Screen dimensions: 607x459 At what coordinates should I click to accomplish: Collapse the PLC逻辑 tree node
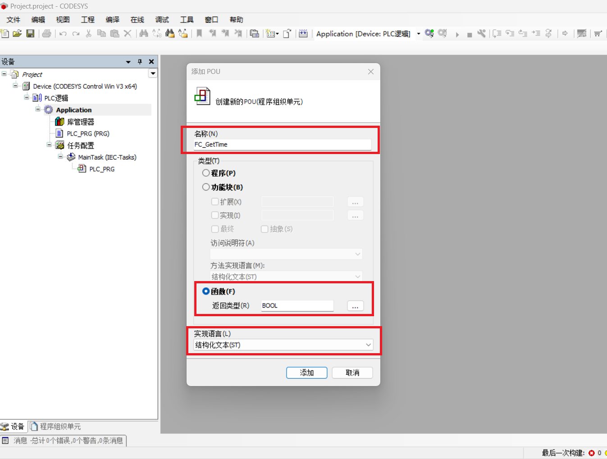[27, 97]
